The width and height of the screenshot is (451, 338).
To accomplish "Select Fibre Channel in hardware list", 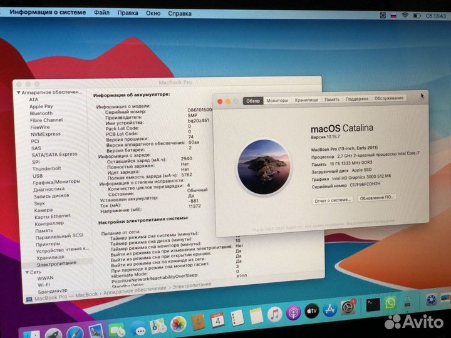I will [x=46, y=120].
